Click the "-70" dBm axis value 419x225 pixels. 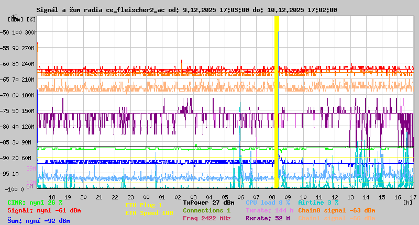pos(4,95)
